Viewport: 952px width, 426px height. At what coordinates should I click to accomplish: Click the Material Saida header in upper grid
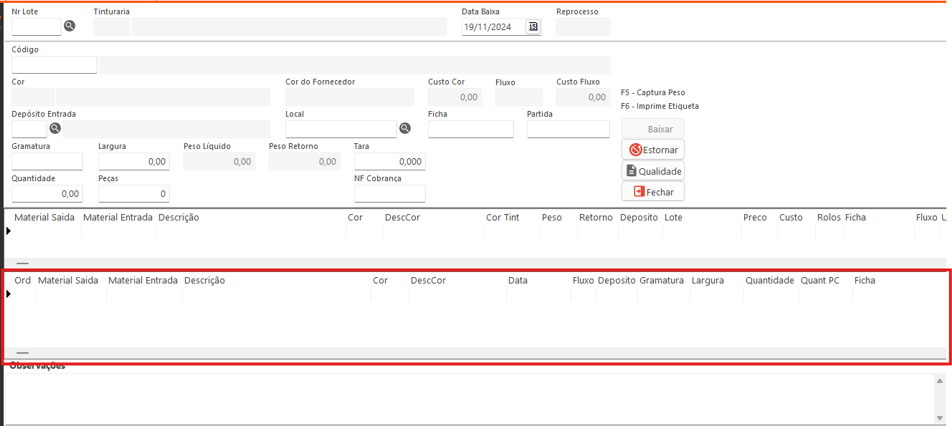[44, 217]
